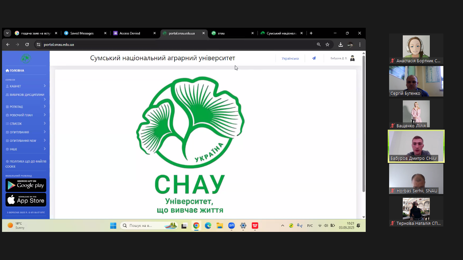This screenshot has height=260, width=463.
Task: Open the КАБІНЕТ sidebar item
Action: (x=14, y=86)
